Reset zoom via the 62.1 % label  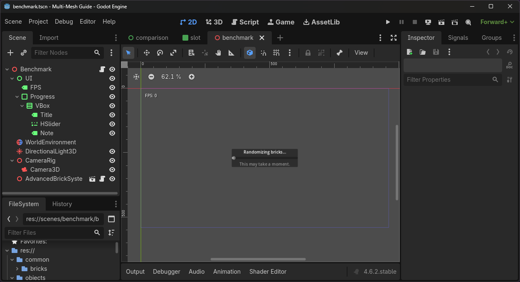tap(171, 77)
